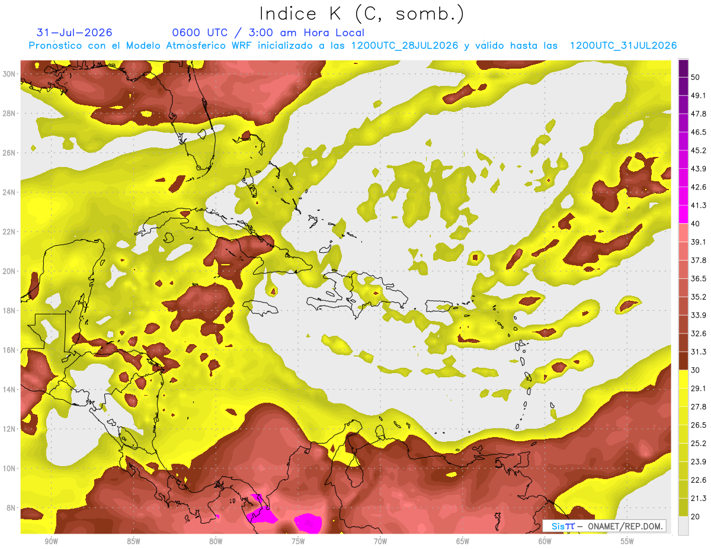The width and height of the screenshot is (711, 549).
Task: Click the "20N" latitude axis label
Action: pyautogui.click(x=9, y=271)
